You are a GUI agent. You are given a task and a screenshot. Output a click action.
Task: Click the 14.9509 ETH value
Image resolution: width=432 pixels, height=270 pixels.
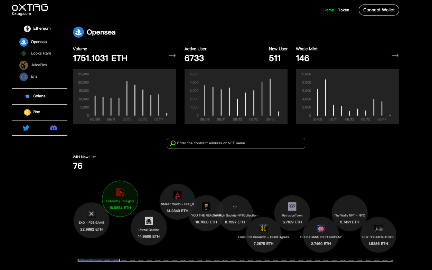[149, 237]
